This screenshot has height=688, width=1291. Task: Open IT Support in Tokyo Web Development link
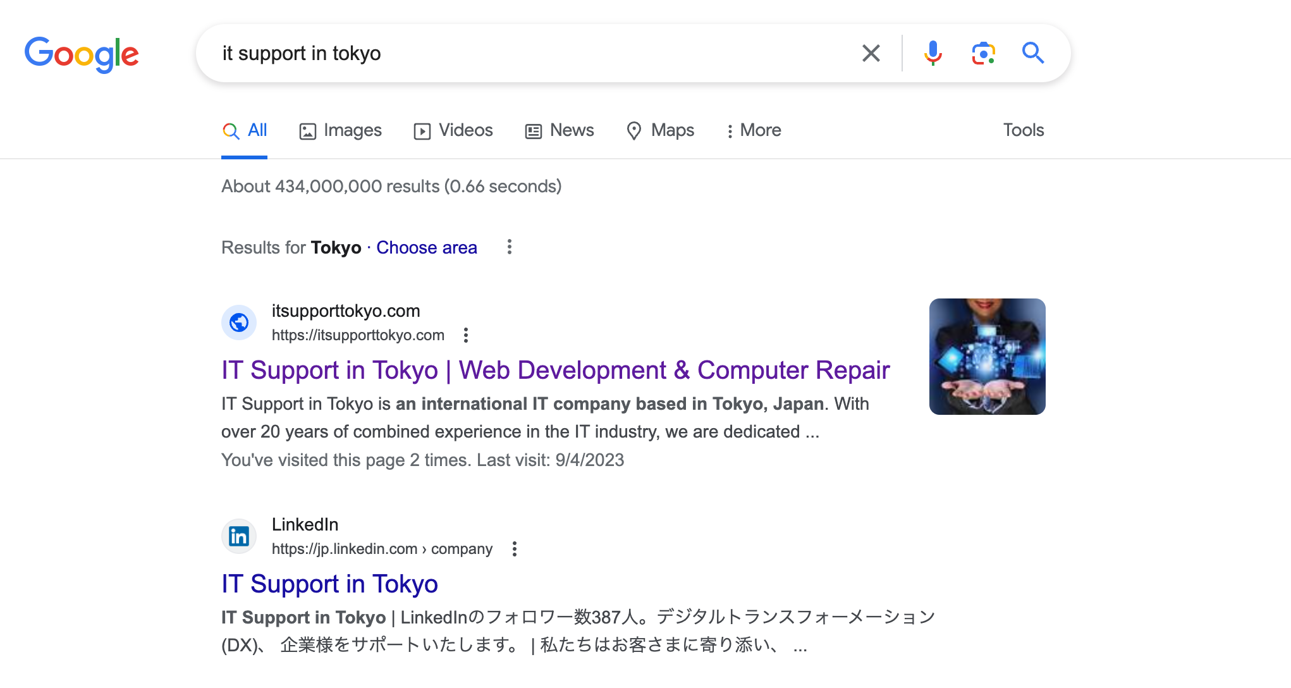click(x=555, y=371)
